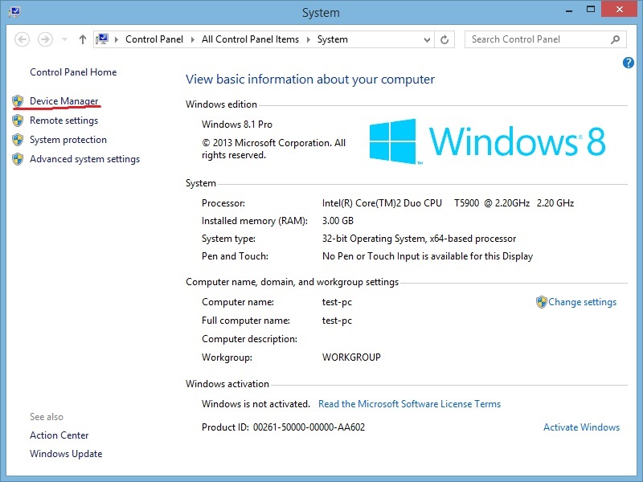Expand chevron after All Control Panel Items

coord(308,39)
